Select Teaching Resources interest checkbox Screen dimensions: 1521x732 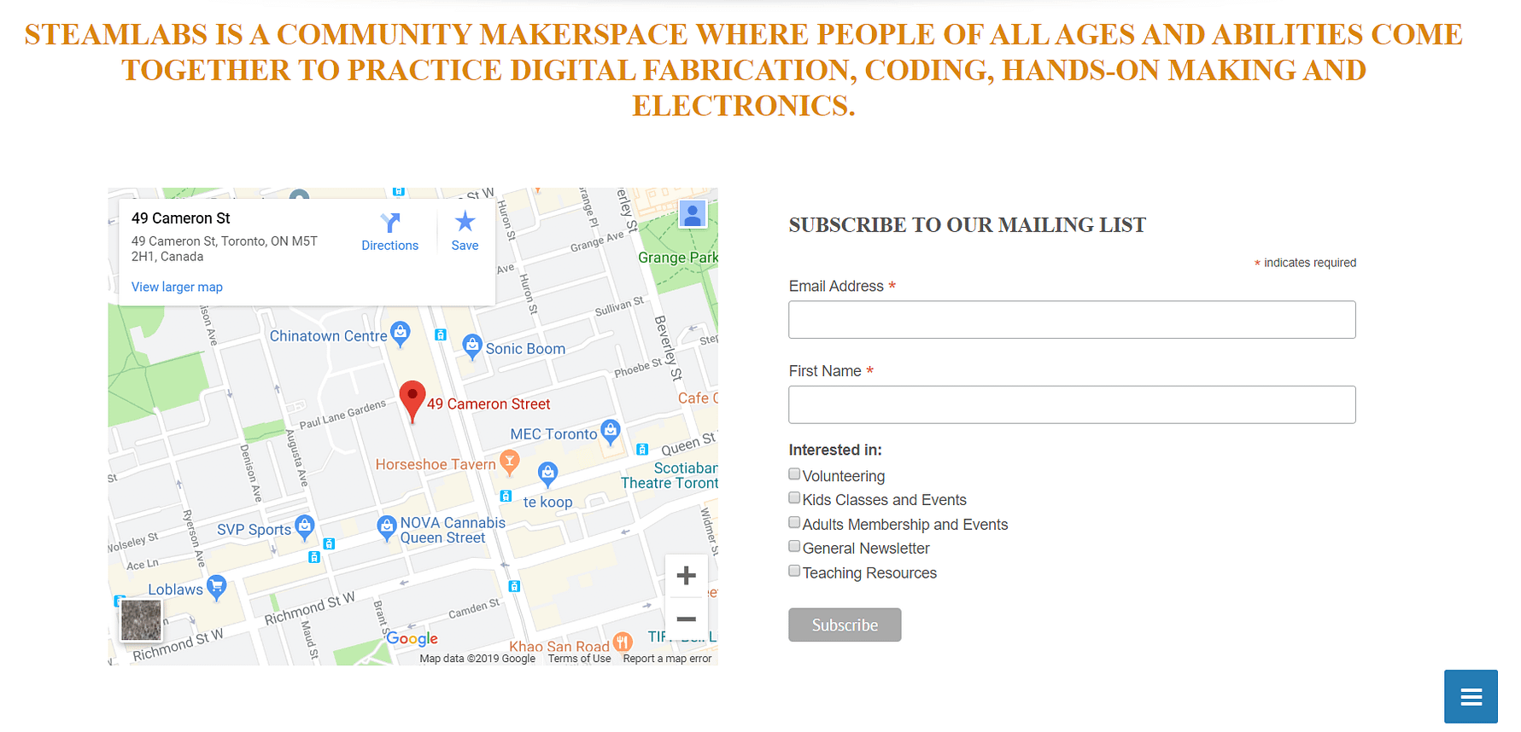(x=794, y=572)
